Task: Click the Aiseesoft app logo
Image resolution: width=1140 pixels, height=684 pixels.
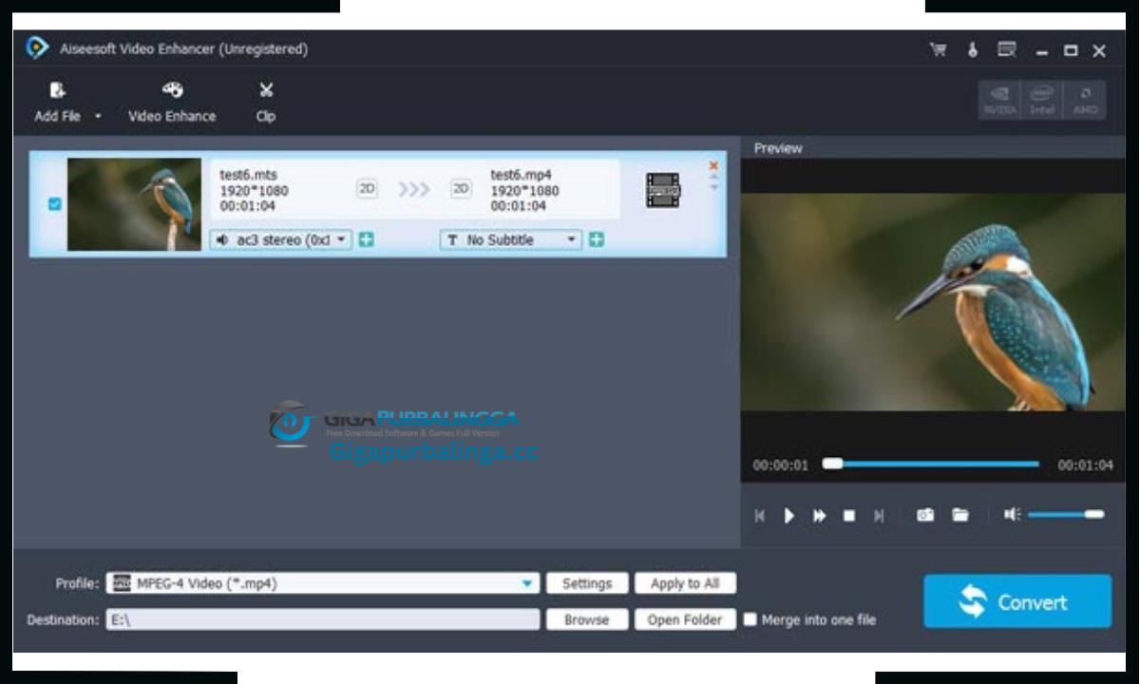Action: (38, 48)
